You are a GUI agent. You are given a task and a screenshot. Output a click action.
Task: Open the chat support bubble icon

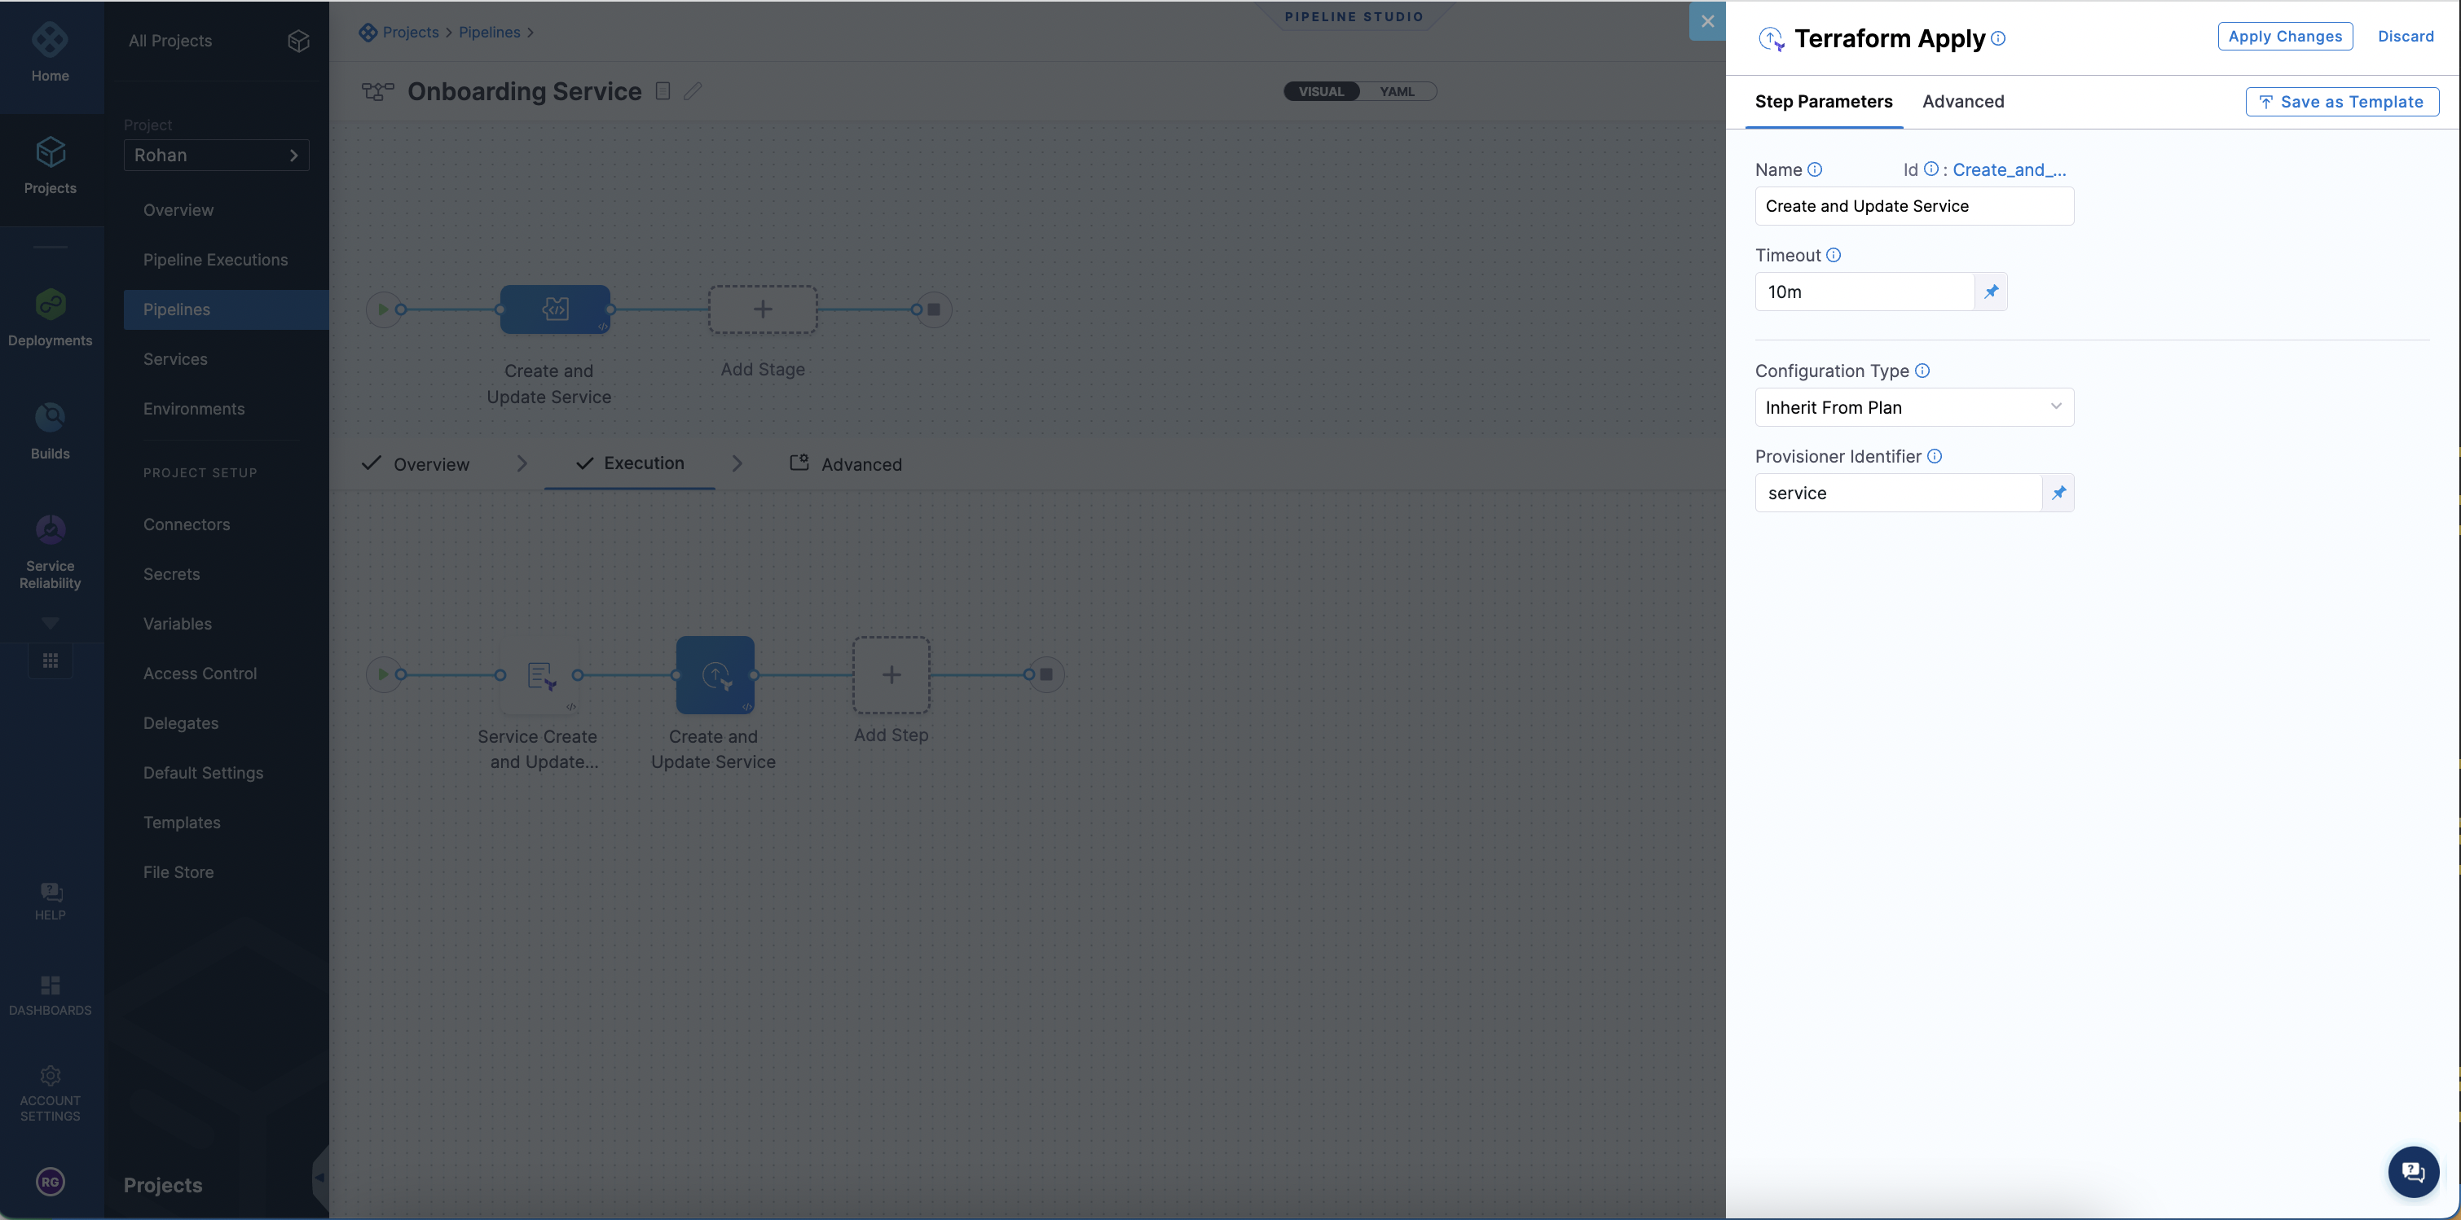click(x=2413, y=1171)
